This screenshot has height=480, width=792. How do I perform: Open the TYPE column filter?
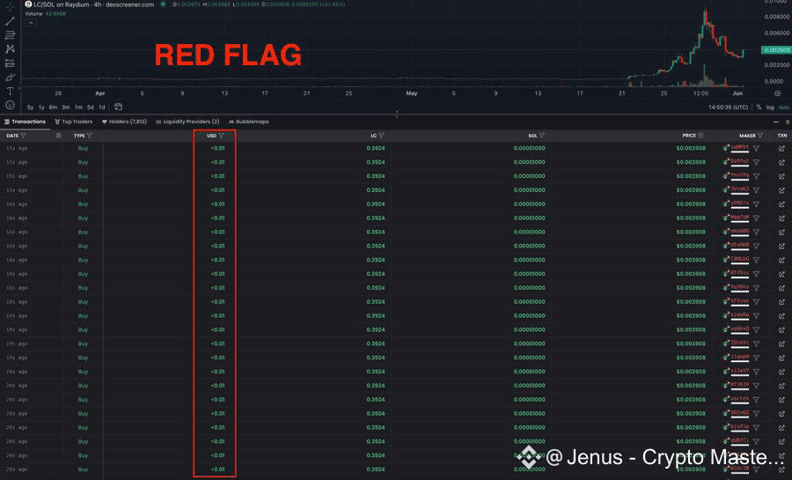[x=90, y=136]
